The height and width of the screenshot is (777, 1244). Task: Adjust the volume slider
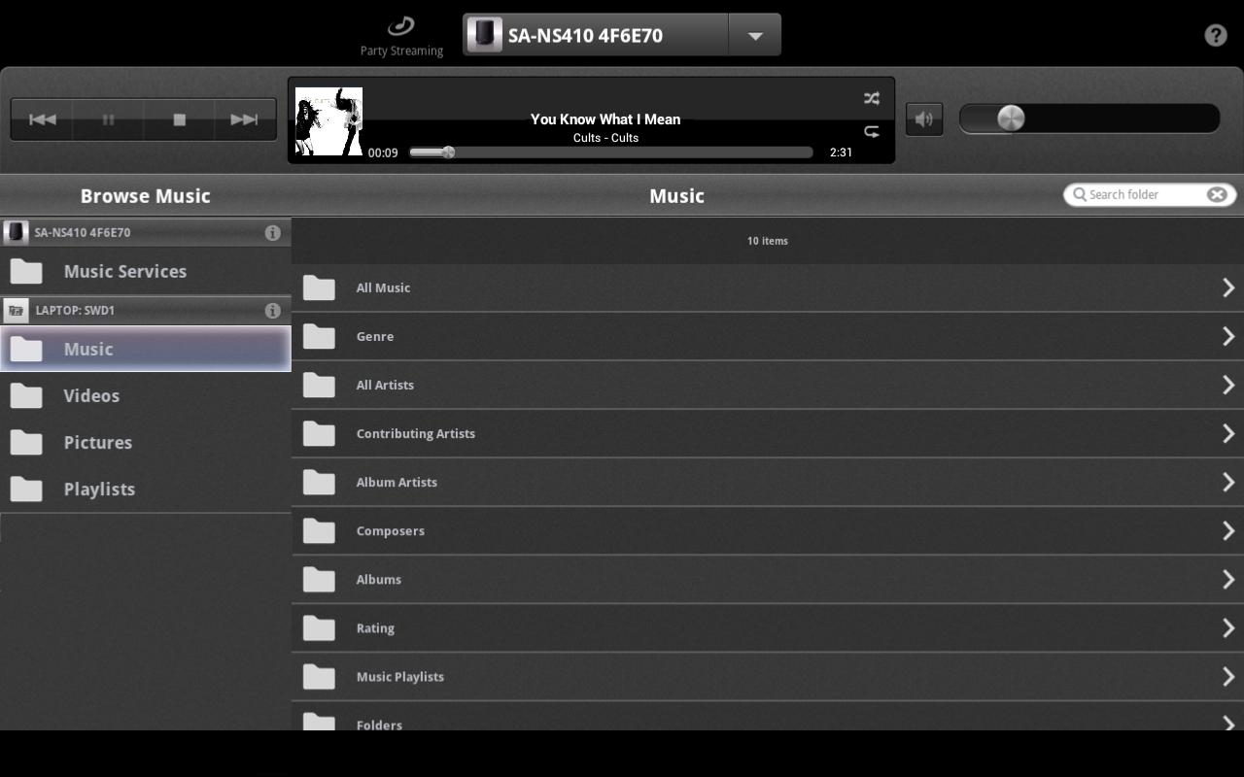pyautogui.click(x=1011, y=118)
